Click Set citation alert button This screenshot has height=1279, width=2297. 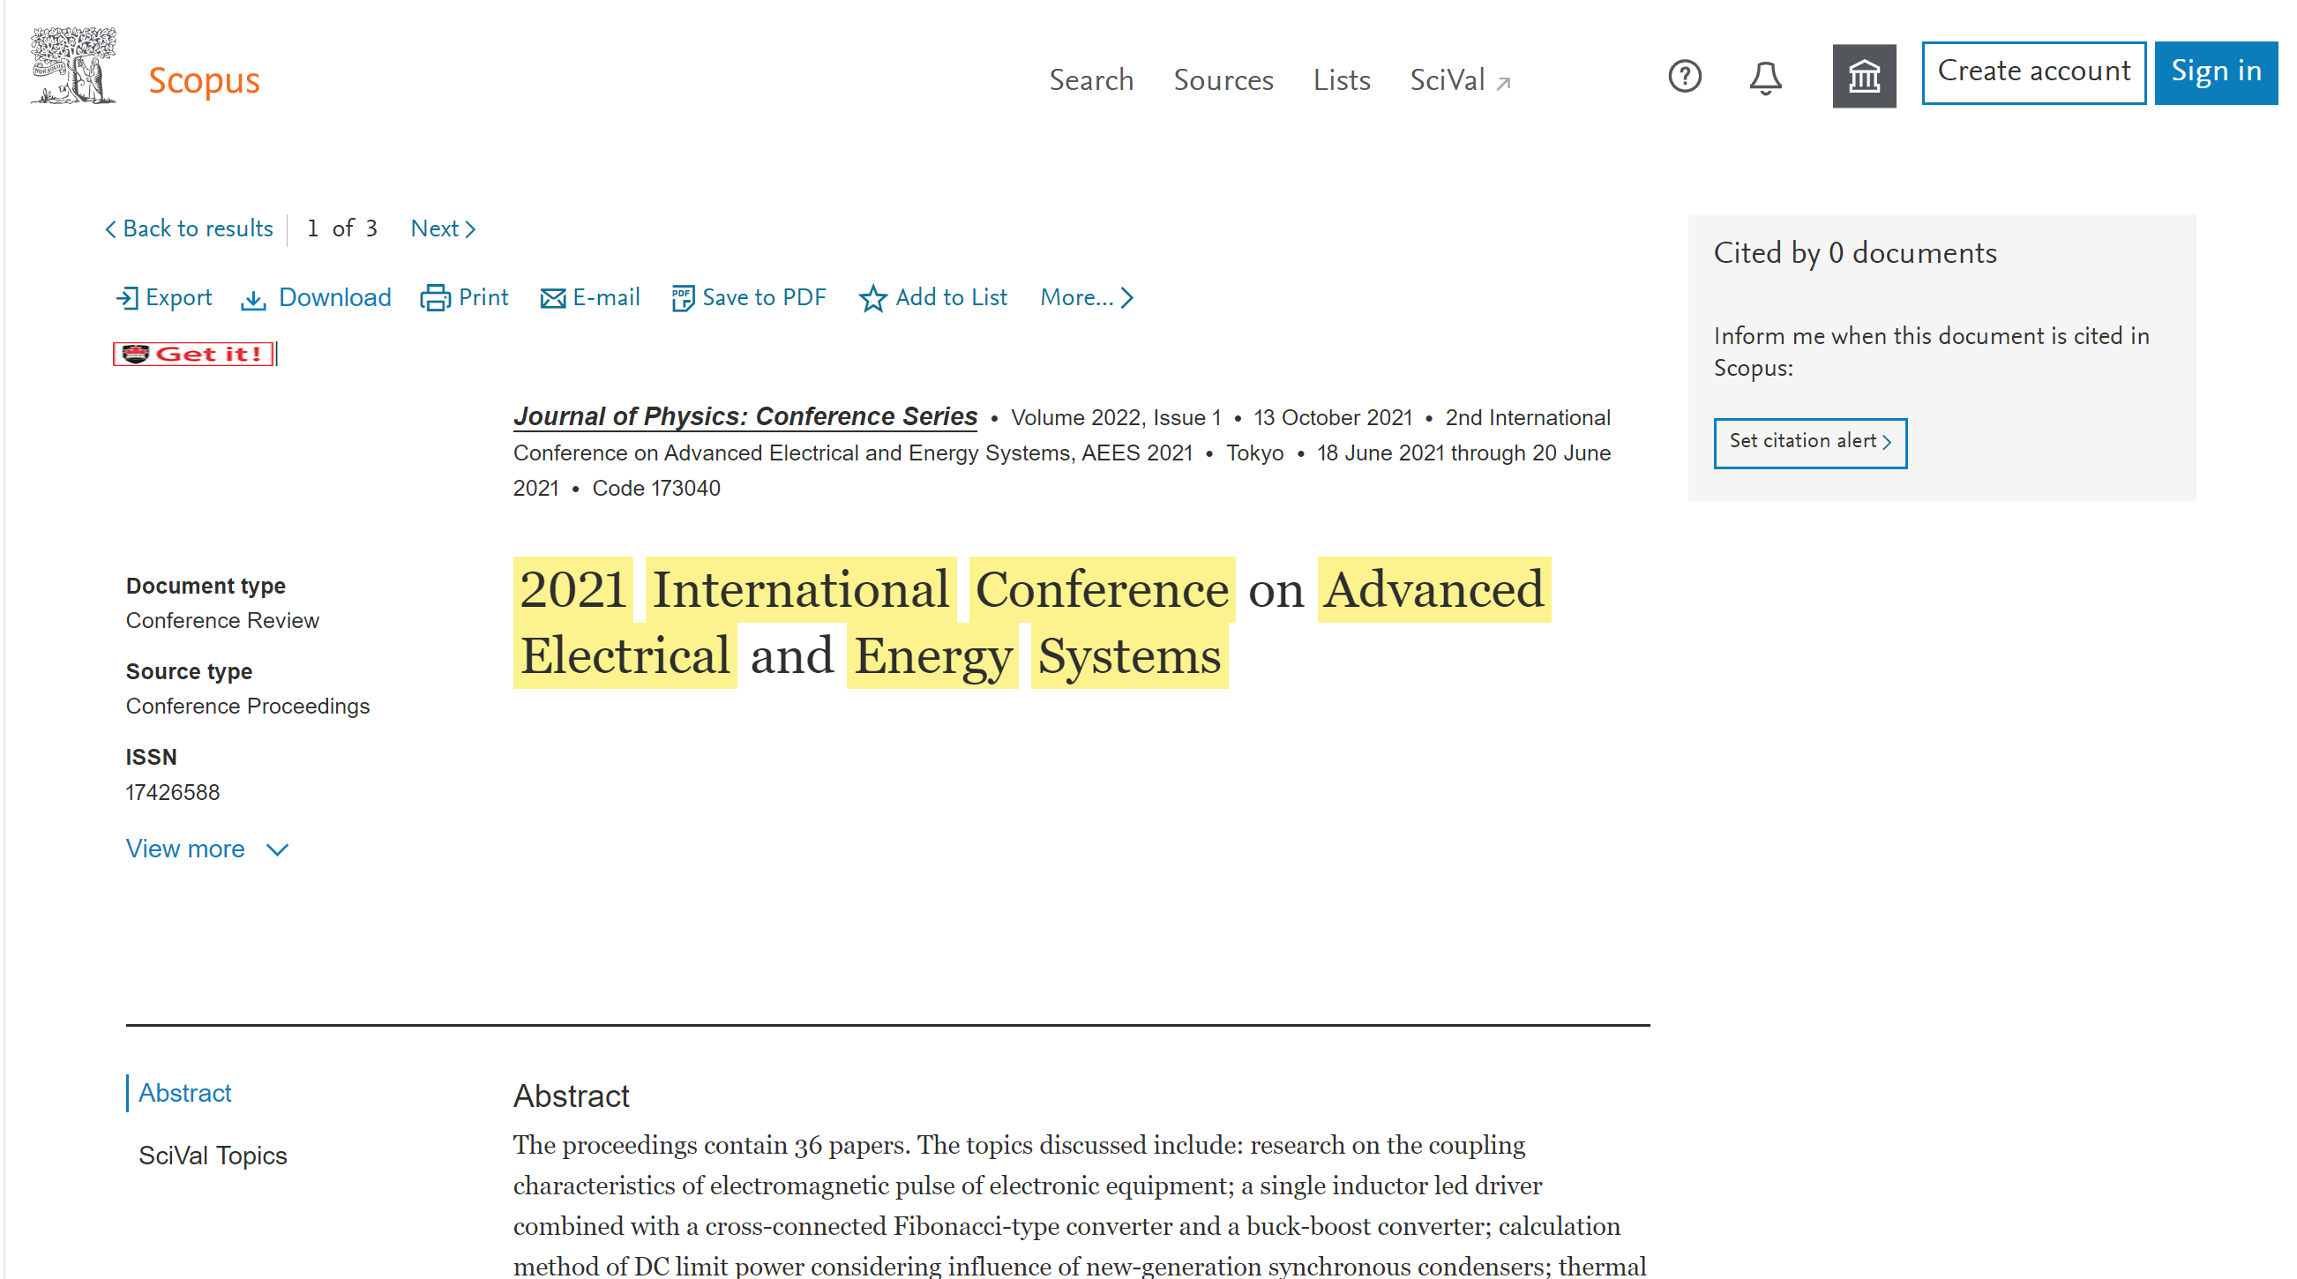click(x=1809, y=443)
